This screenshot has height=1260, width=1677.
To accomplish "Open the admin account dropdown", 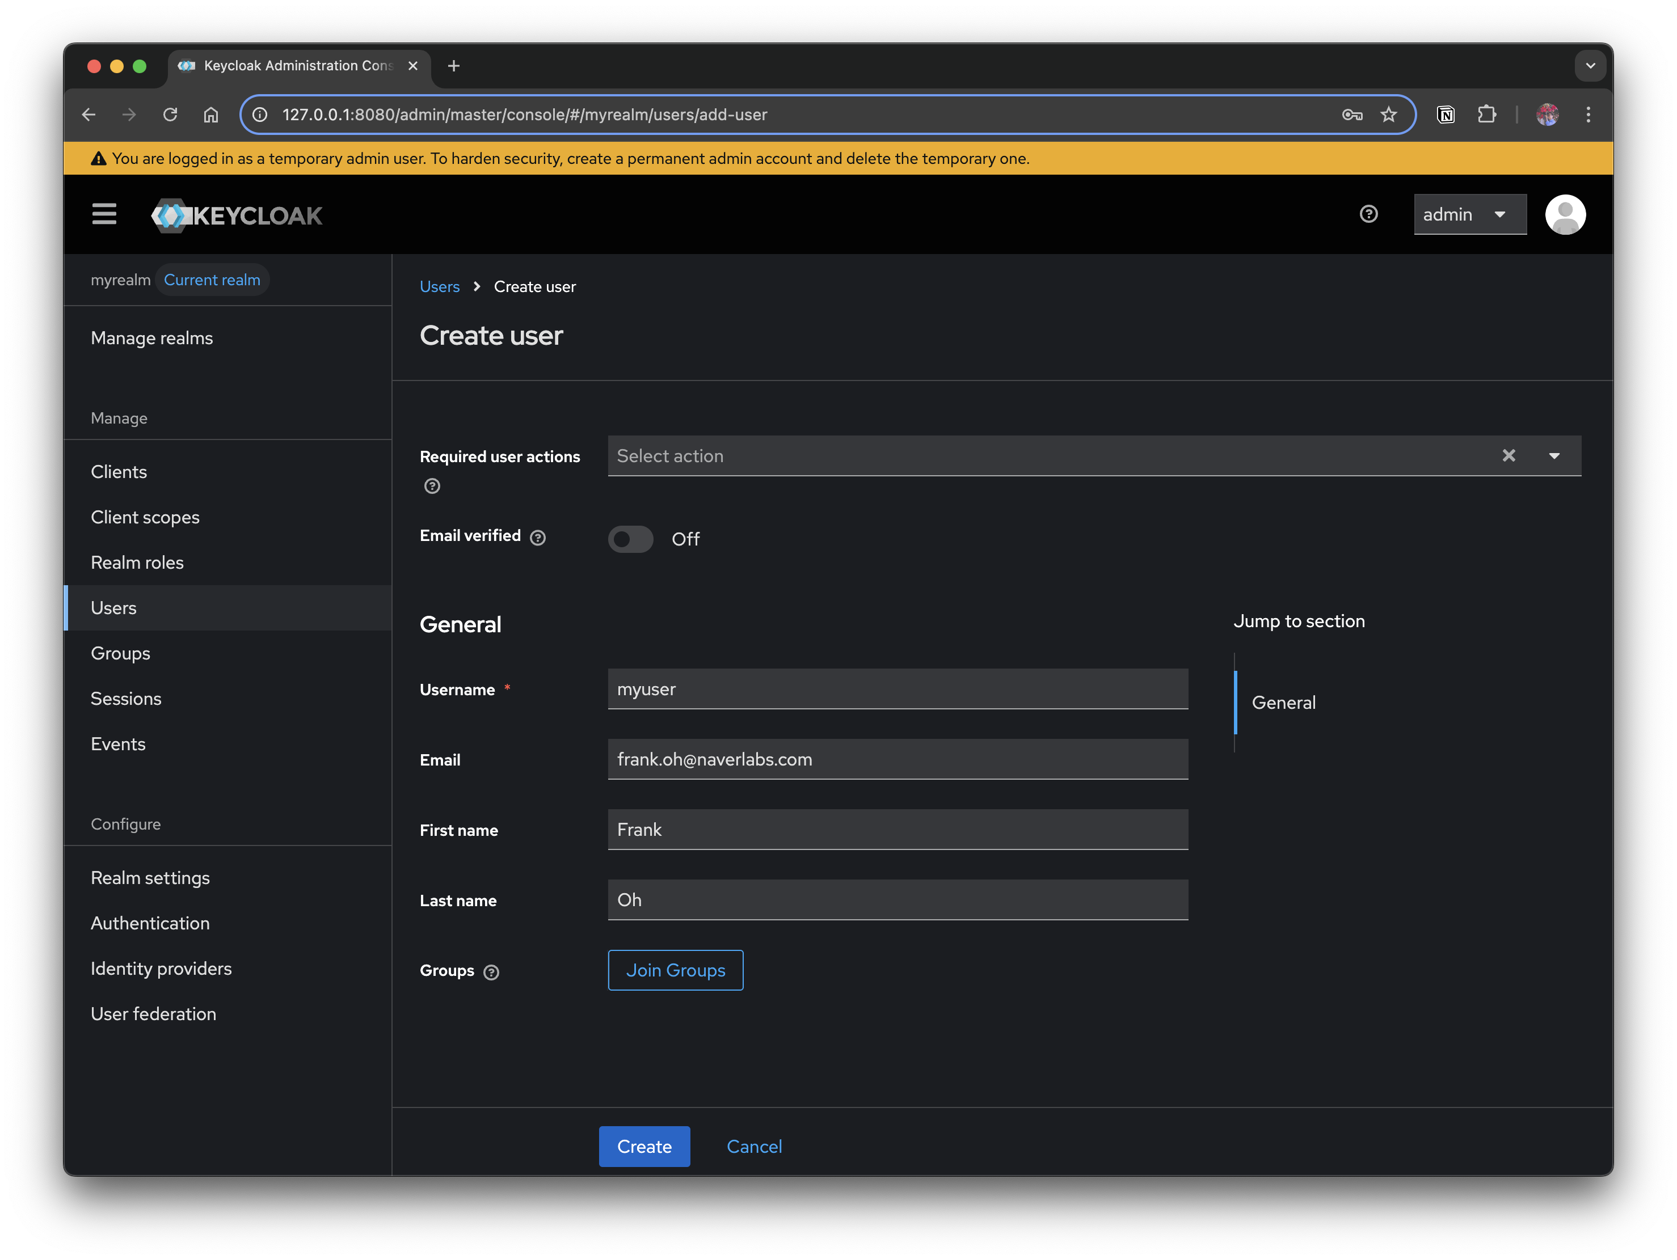I will pyautogui.click(x=1469, y=214).
